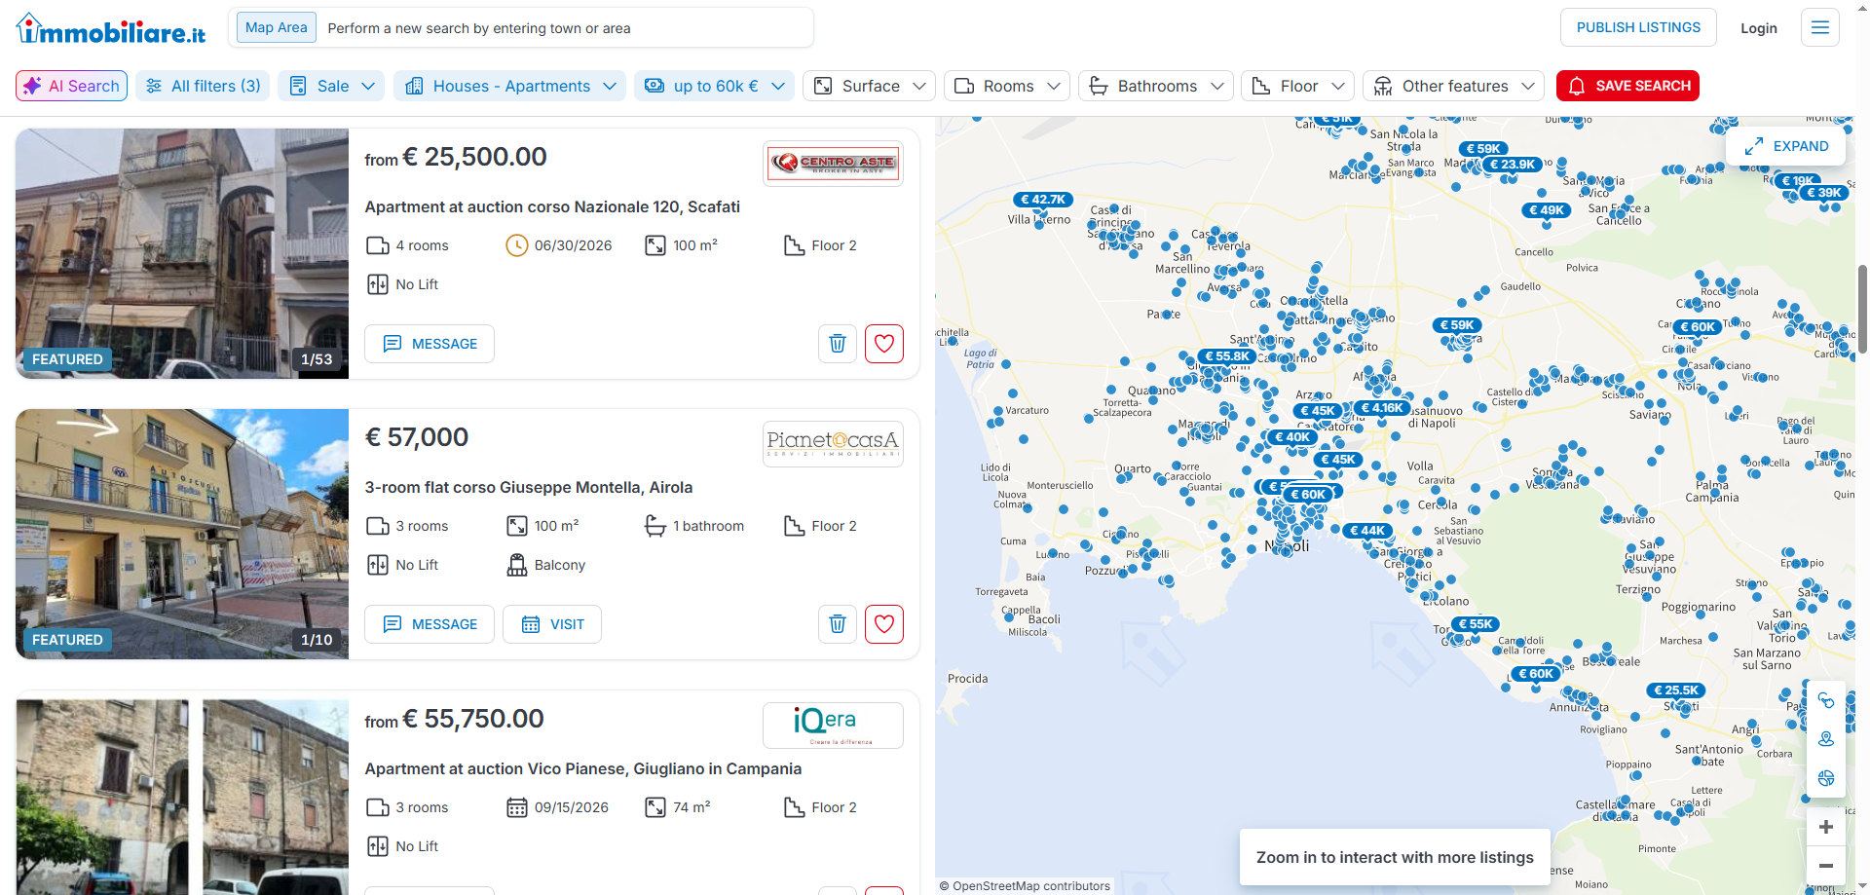Select the € 44K map price marker
Viewport: 1870px width, 895px height.
(1367, 531)
